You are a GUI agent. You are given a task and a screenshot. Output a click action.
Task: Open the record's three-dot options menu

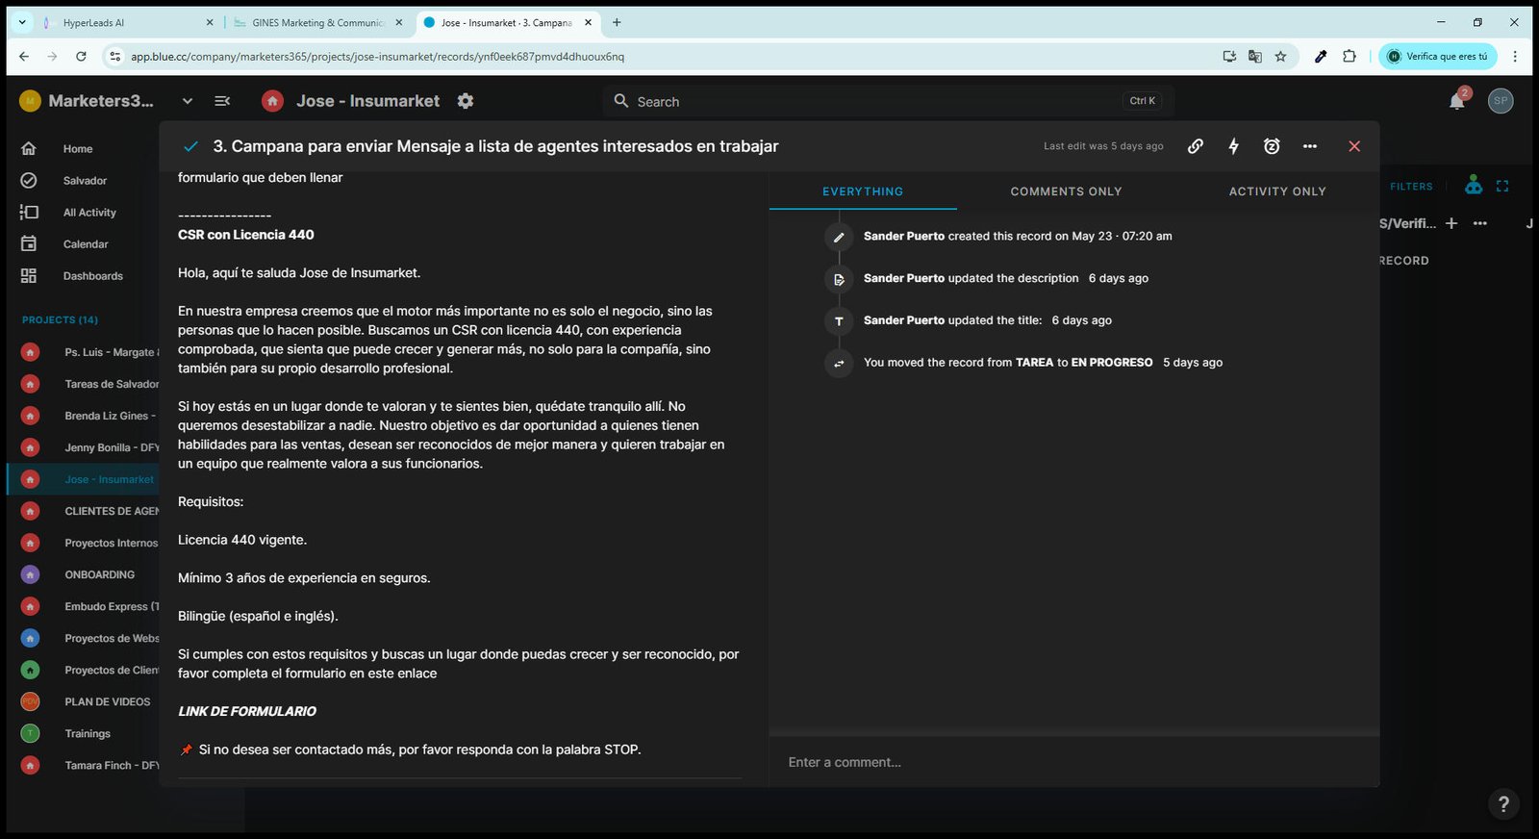point(1310,146)
